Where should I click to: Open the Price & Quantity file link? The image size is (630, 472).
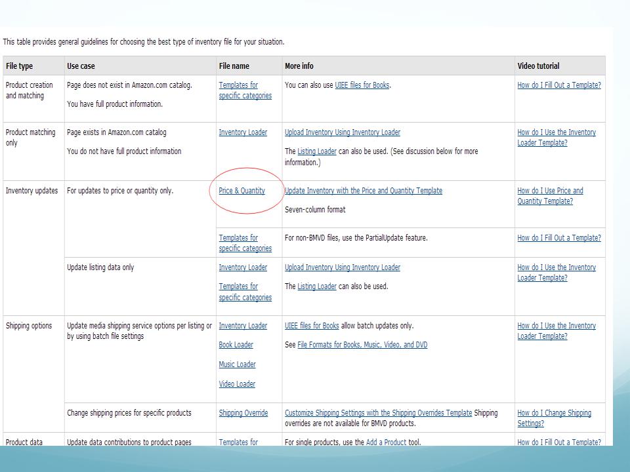click(241, 191)
